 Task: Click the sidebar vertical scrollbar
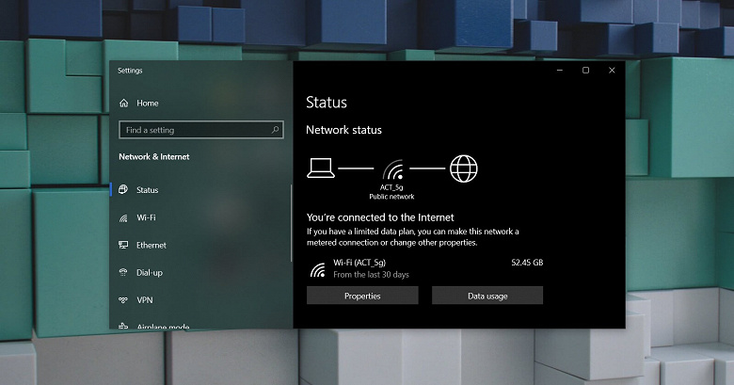click(x=291, y=222)
